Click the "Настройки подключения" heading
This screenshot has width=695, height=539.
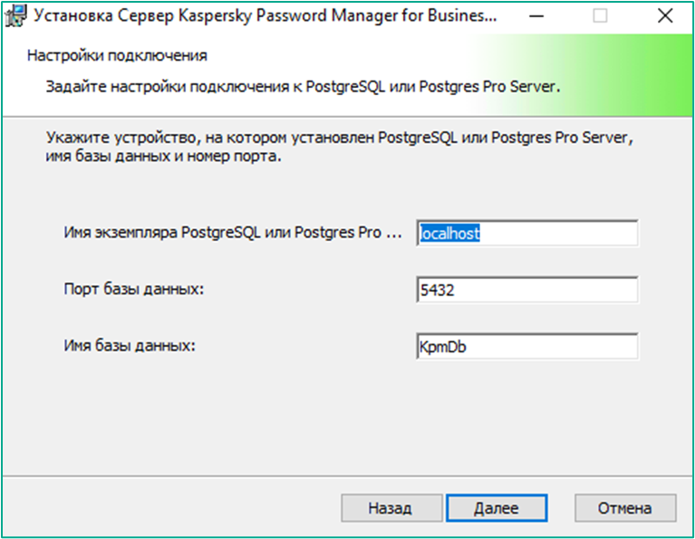coord(117,56)
